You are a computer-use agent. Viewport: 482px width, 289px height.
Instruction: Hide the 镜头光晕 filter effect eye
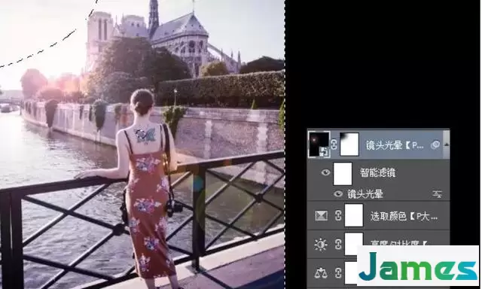point(338,193)
